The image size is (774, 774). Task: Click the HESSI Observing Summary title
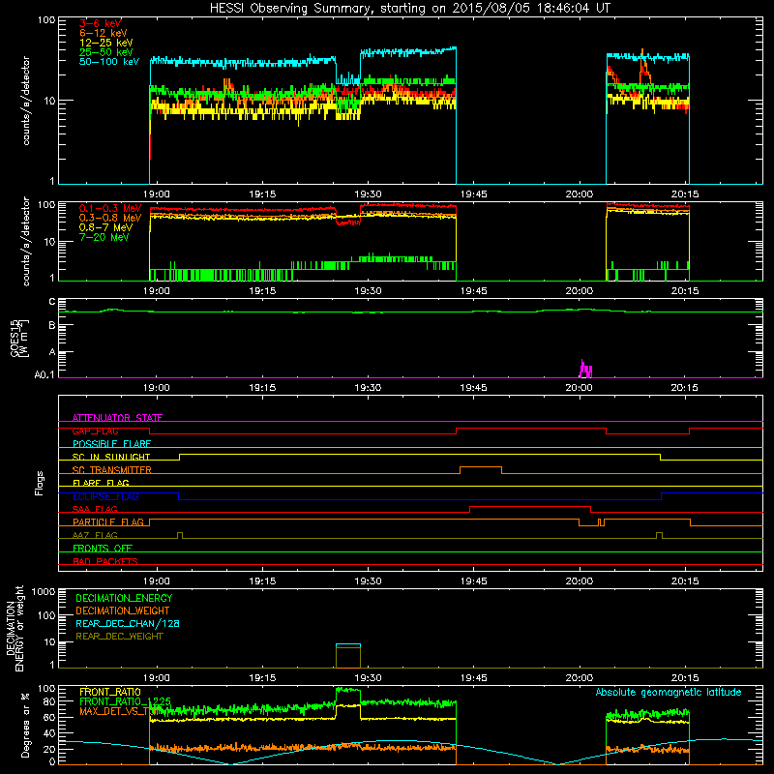click(x=410, y=9)
